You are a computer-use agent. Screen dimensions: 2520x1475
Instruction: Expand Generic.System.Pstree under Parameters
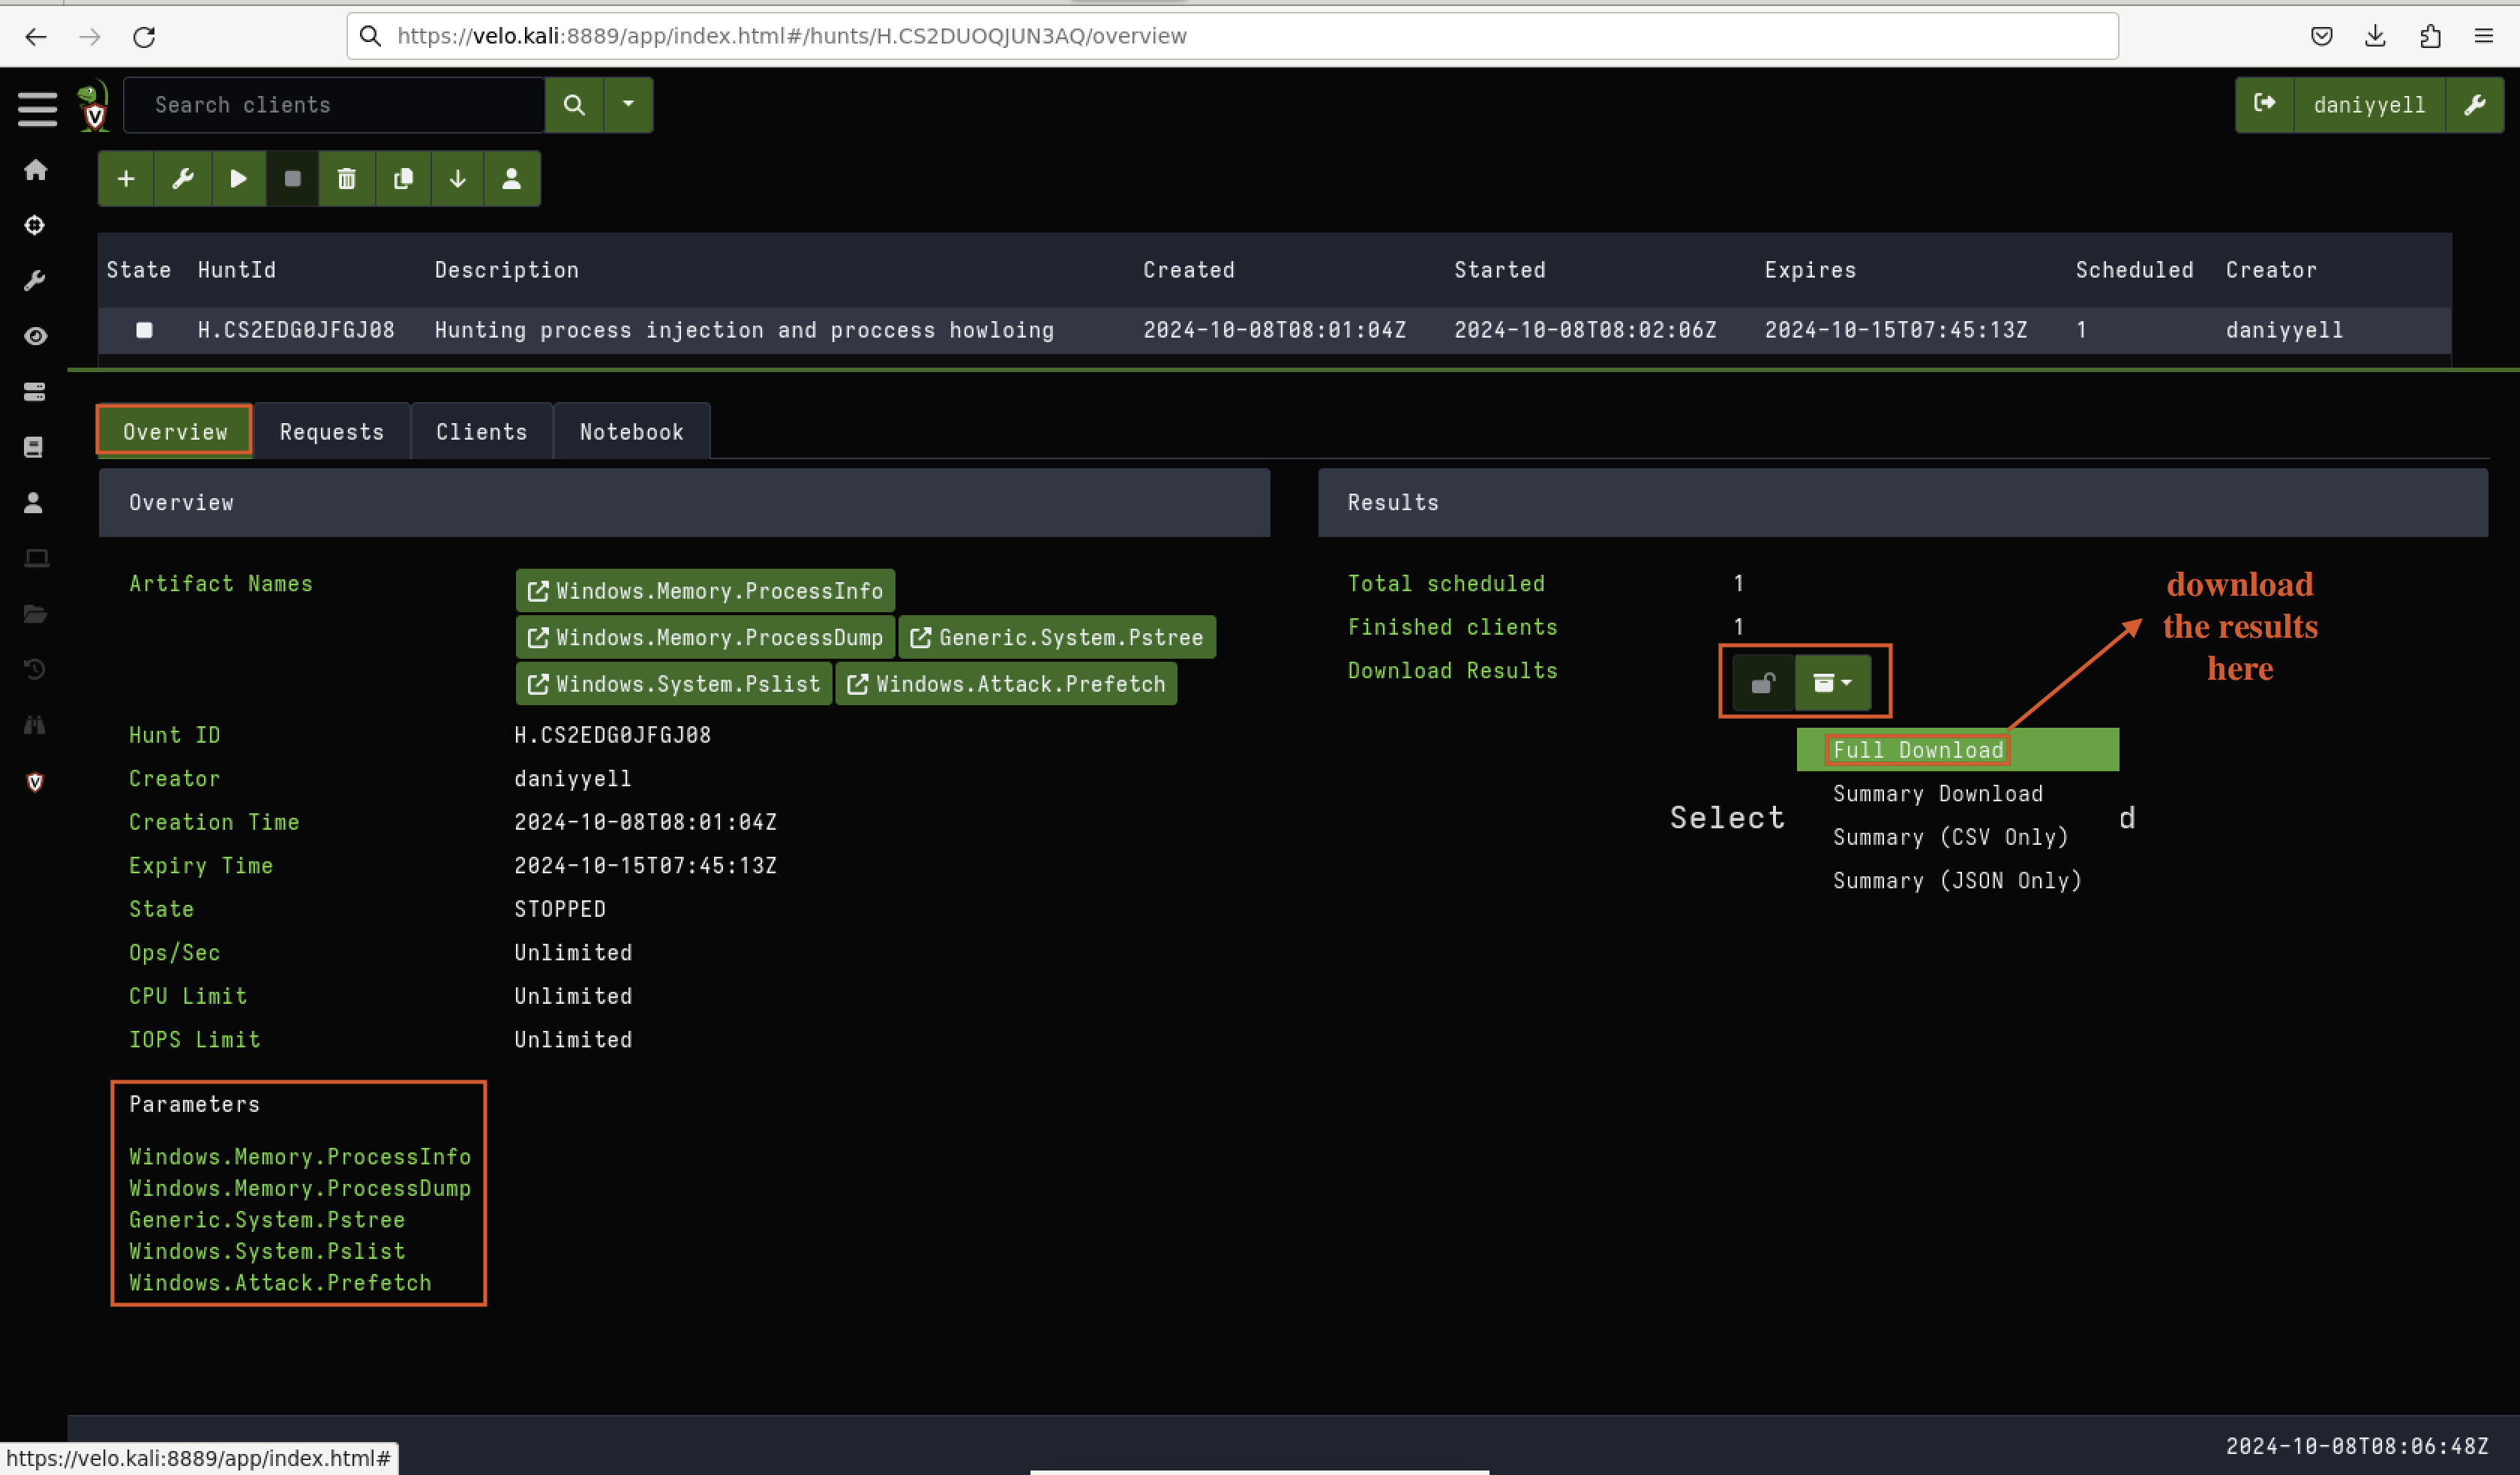(x=267, y=1220)
